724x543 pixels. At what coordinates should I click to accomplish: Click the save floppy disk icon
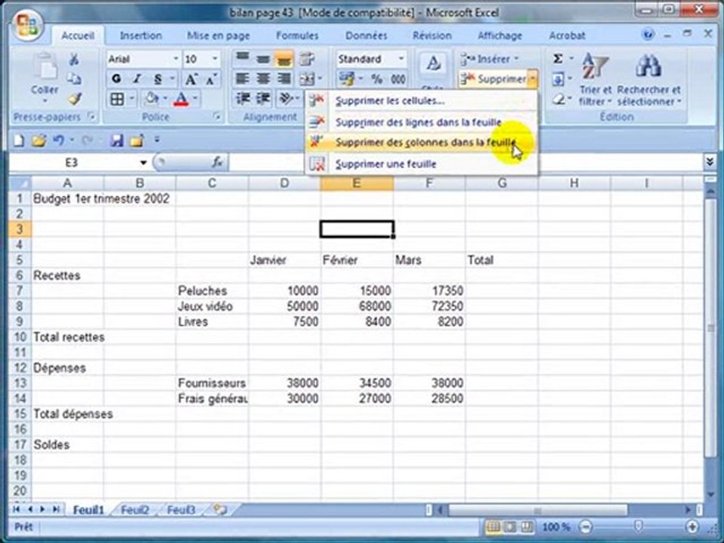[x=116, y=140]
